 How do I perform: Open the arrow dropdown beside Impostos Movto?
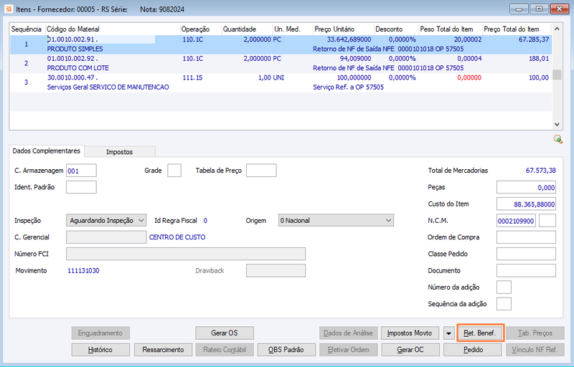coord(449,333)
